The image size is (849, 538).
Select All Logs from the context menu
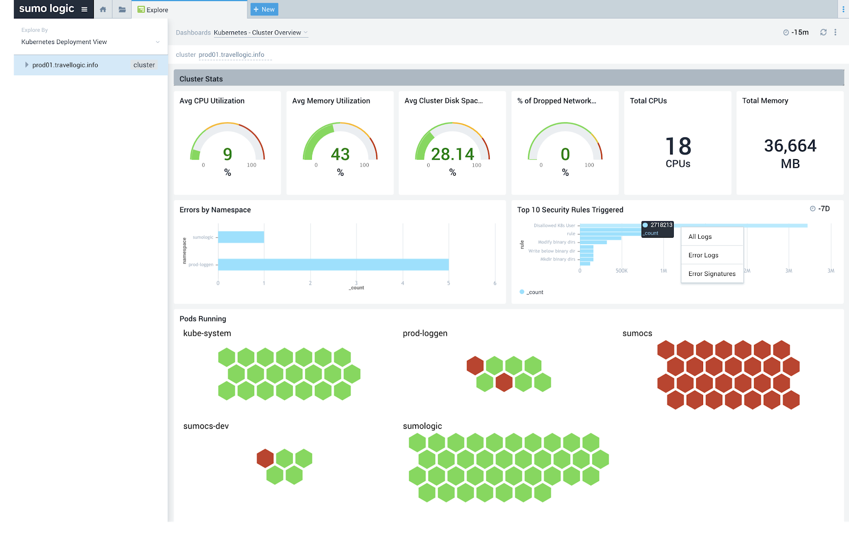(712, 237)
